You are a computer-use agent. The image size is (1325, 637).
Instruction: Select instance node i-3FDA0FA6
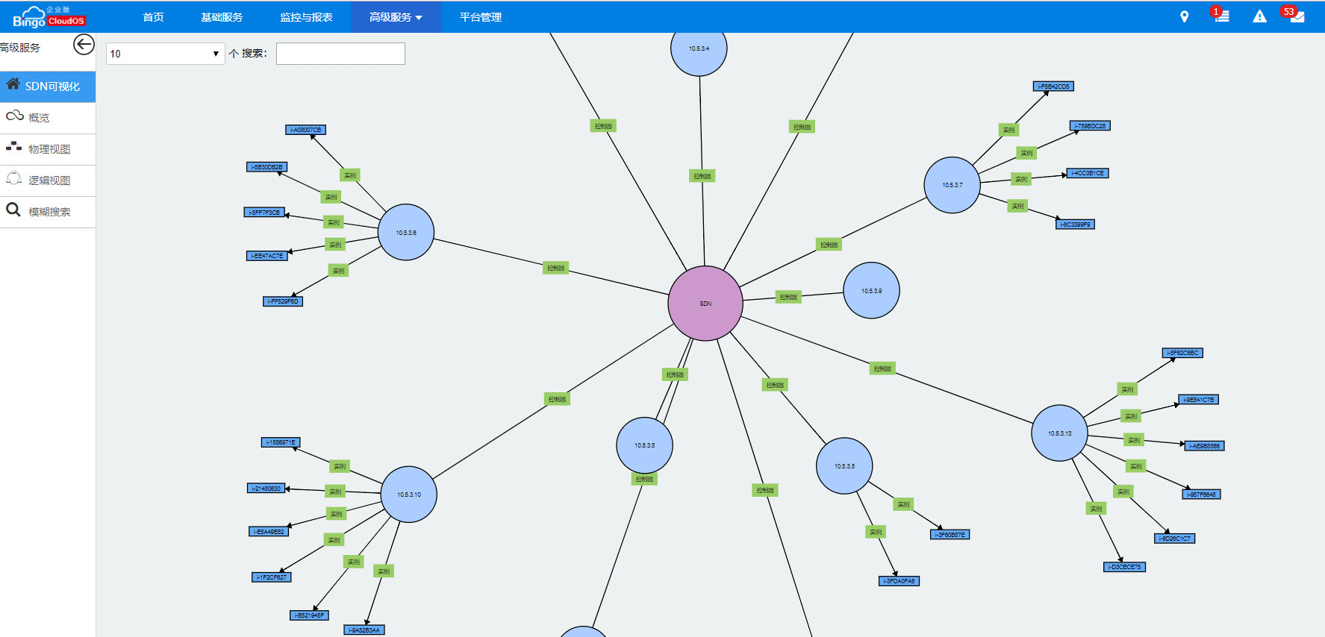[x=899, y=581]
